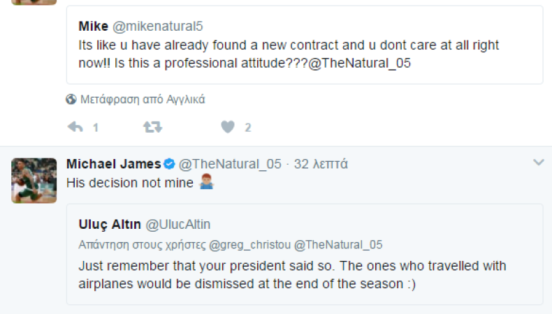Like the tweet with the heart icon
Viewport: 552px width, 314px height.
click(227, 127)
